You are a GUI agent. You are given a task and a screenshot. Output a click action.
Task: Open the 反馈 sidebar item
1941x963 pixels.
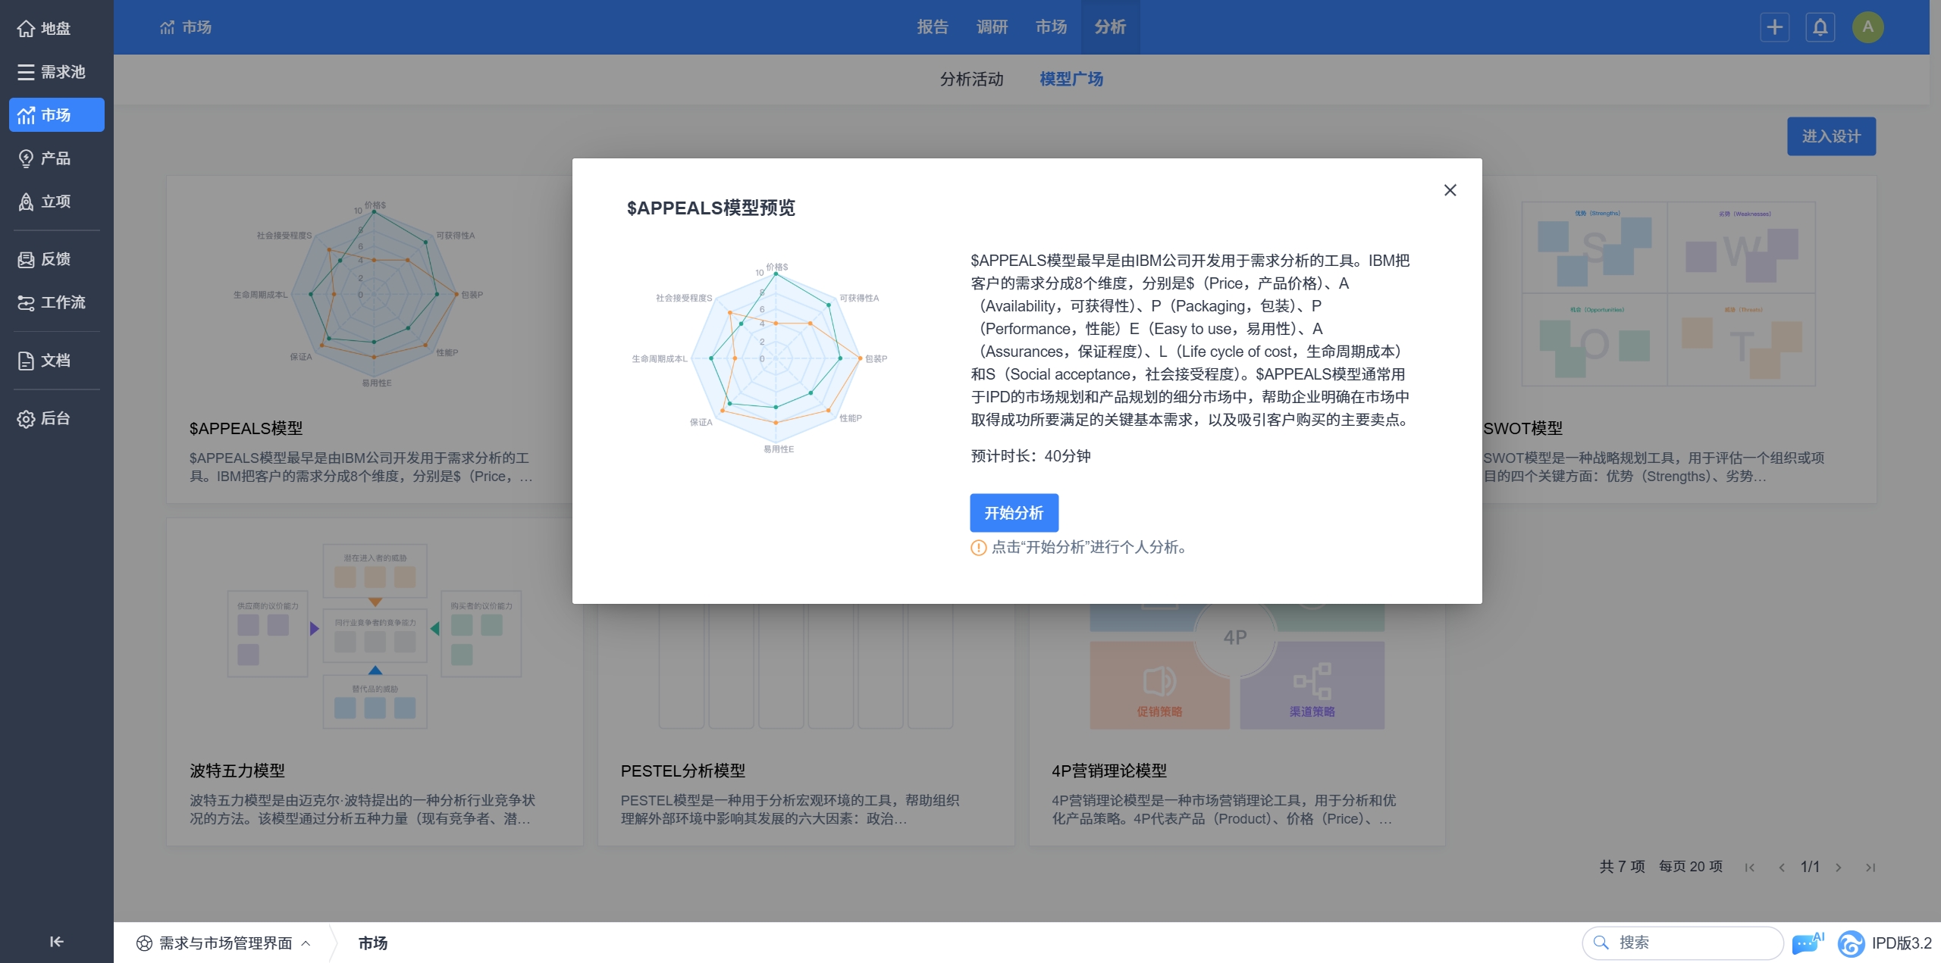point(56,259)
